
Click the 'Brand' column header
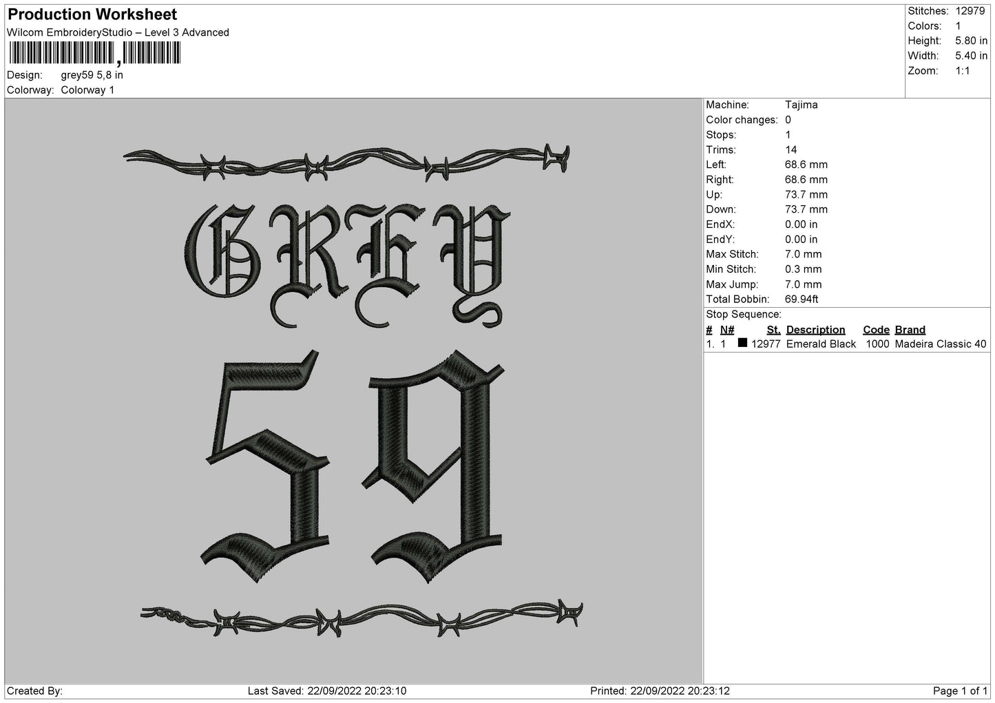(910, 330)
